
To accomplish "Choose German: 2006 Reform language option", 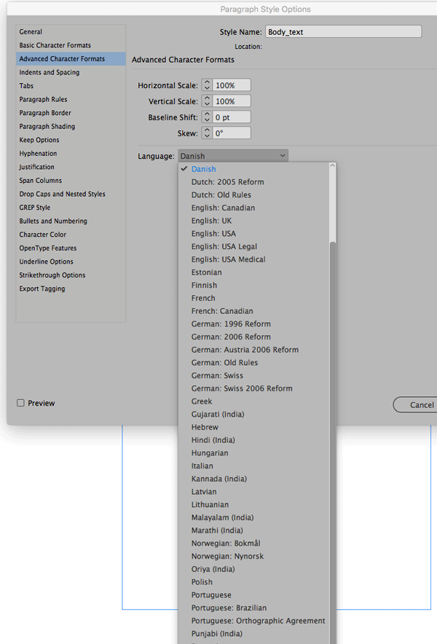I will click(231, 337).
